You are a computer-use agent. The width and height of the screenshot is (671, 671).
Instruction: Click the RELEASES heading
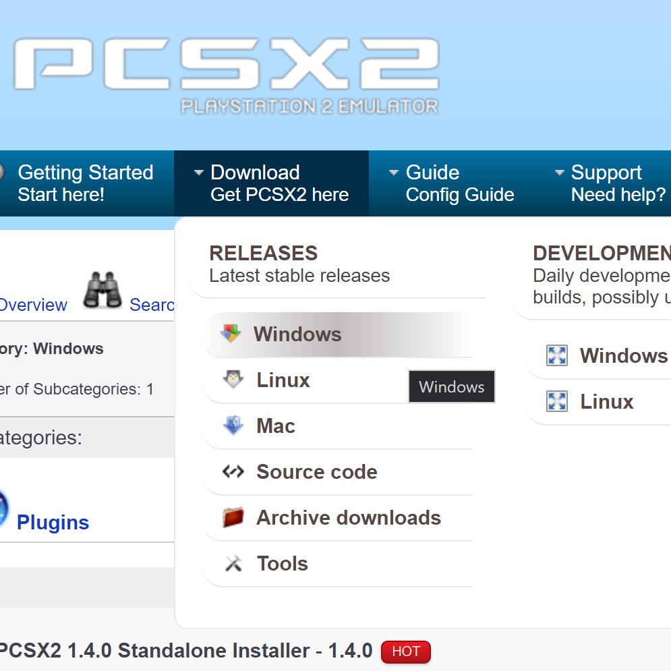[264, 253]
